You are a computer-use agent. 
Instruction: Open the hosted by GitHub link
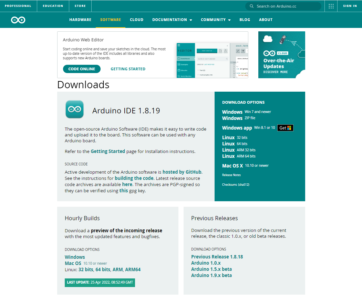pyautogui.click(x=182, y=172)
